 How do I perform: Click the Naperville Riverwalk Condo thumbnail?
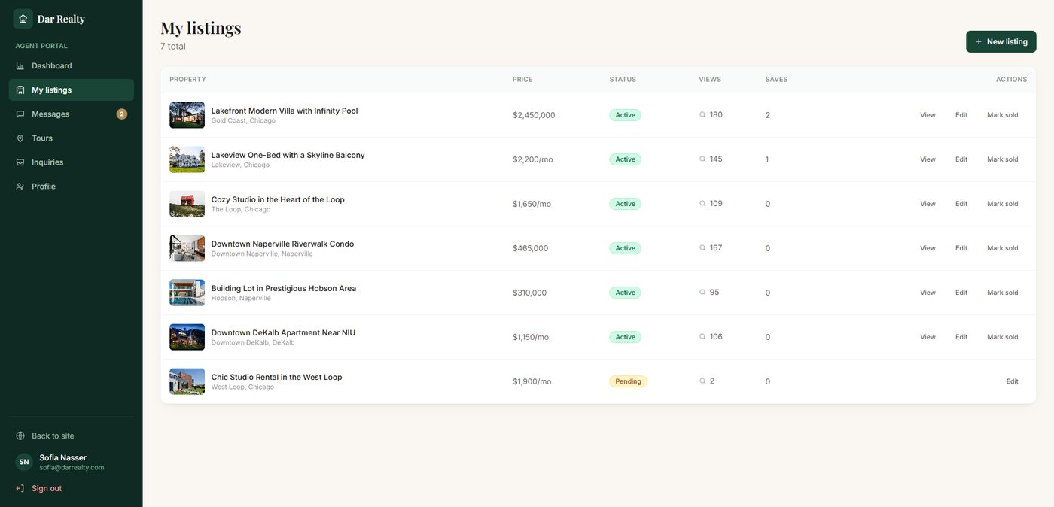pos(187,248)
